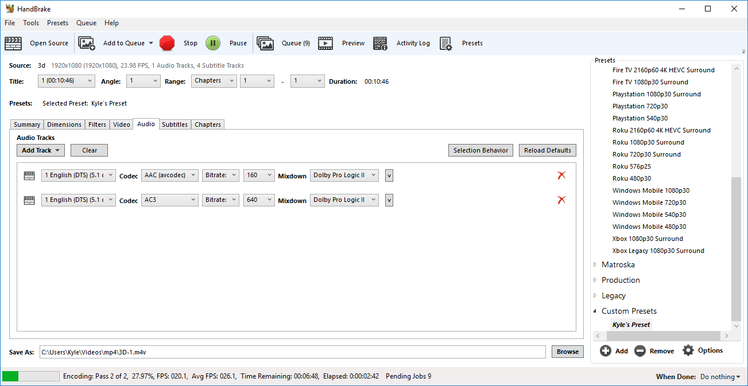Screen dimensions: 748x386
Task: Click the Preview filmstrip icon
Action: coord(325,43)
